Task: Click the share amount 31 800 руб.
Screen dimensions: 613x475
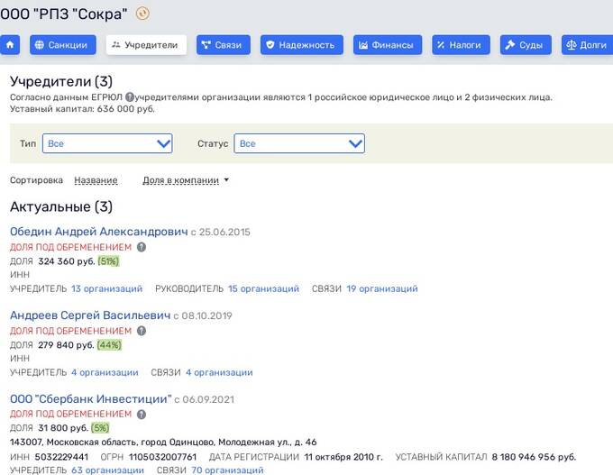Action: tap(63, 428)
